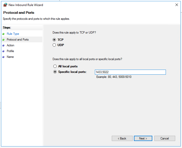
Task: Click the blue bullet beside Profile
Action: pos(4,51)
